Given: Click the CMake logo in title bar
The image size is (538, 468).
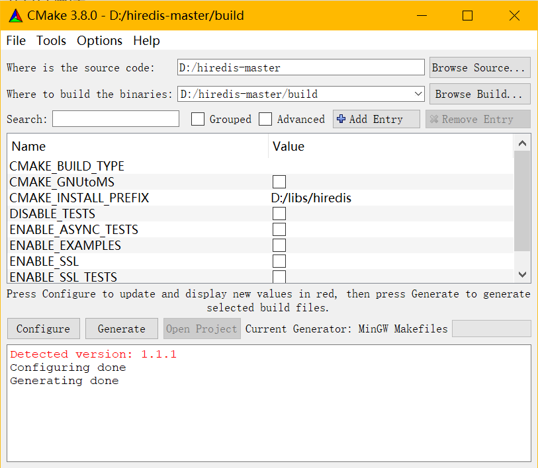Looking at the screenshot, I should (15, 15).
